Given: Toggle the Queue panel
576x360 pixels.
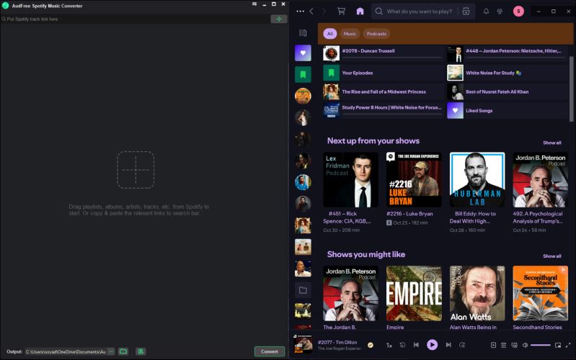Looking at the screenshot, I should (x=504, y=346).
